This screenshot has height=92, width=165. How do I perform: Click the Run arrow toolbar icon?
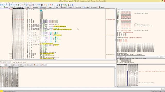pyautogui.click(x=5, y=5)
